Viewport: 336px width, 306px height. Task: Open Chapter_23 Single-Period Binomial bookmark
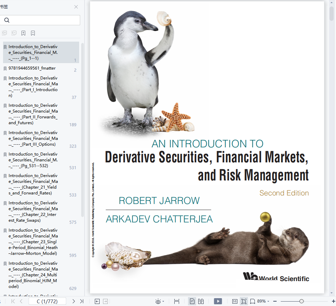pyautogui.click(x=41, y=242)
